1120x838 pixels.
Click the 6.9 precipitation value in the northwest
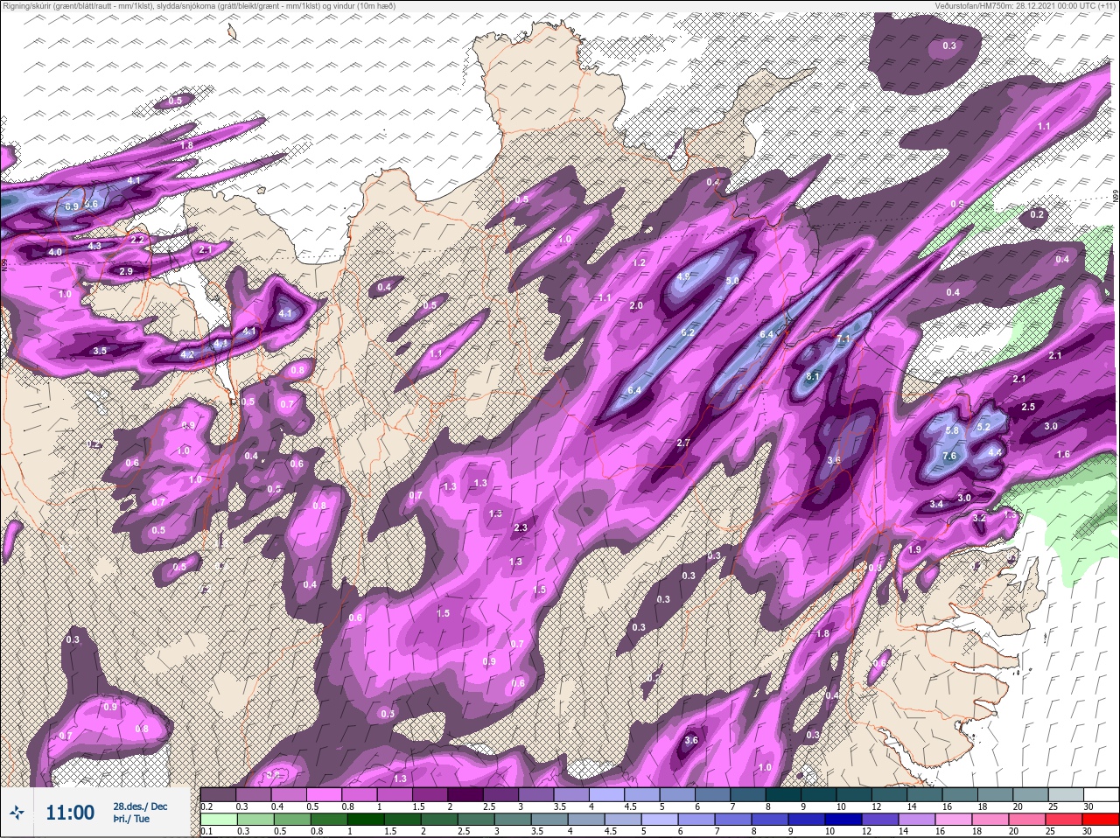[73, 206]
